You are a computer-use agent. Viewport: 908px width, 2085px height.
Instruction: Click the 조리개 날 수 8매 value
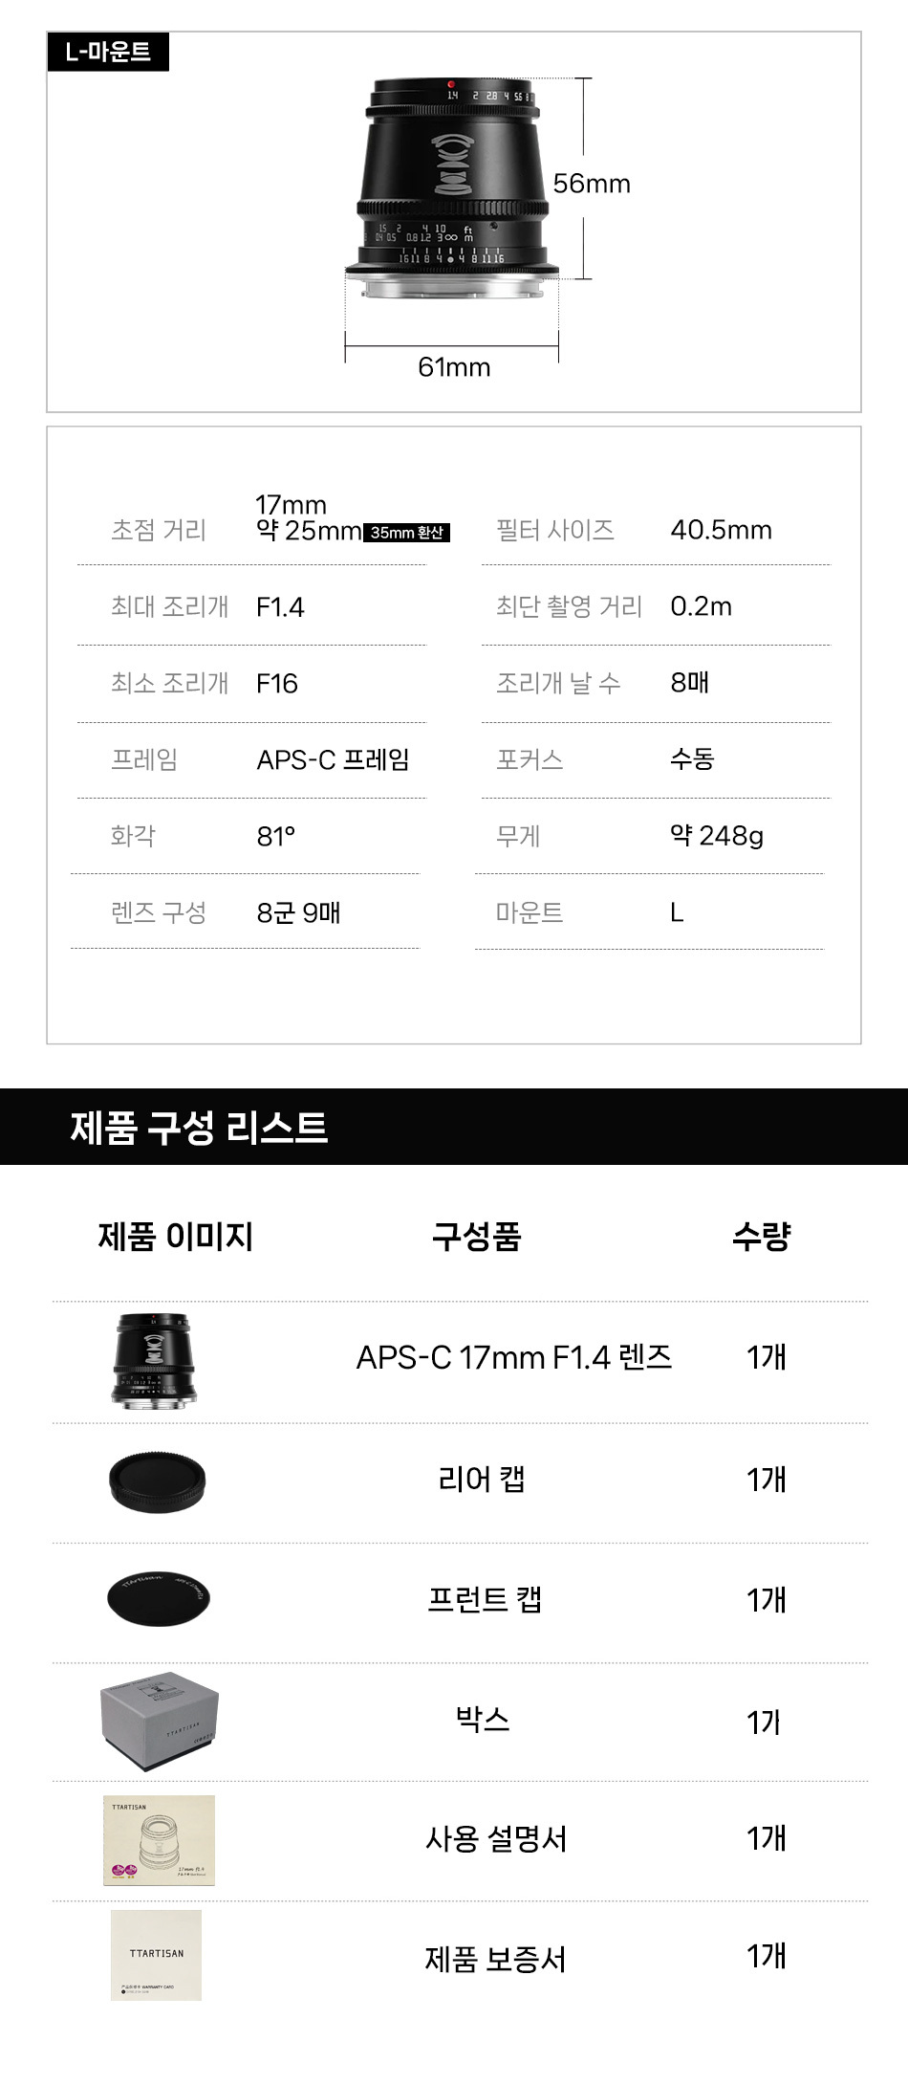(x=689, y=683)
